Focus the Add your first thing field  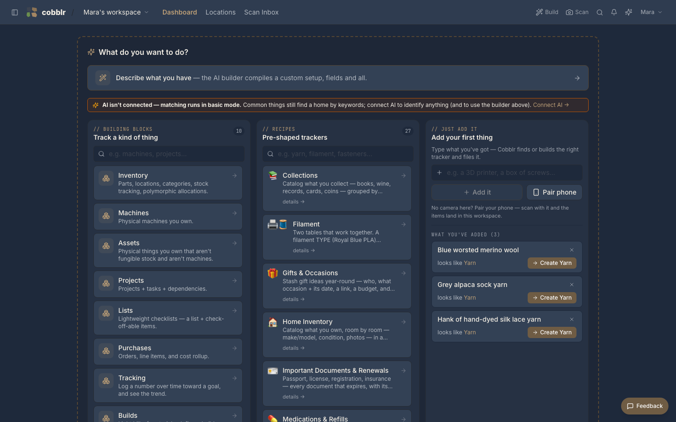click(507, 173)
